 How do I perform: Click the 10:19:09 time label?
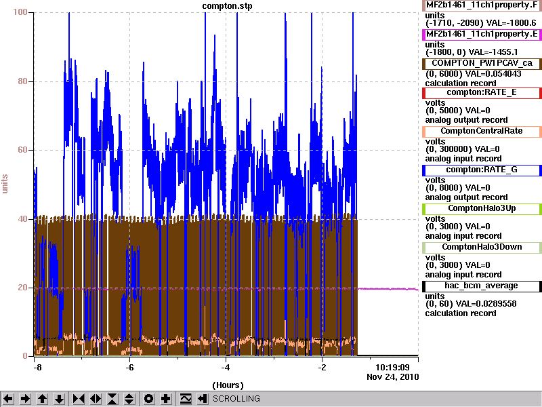[392, 367]
